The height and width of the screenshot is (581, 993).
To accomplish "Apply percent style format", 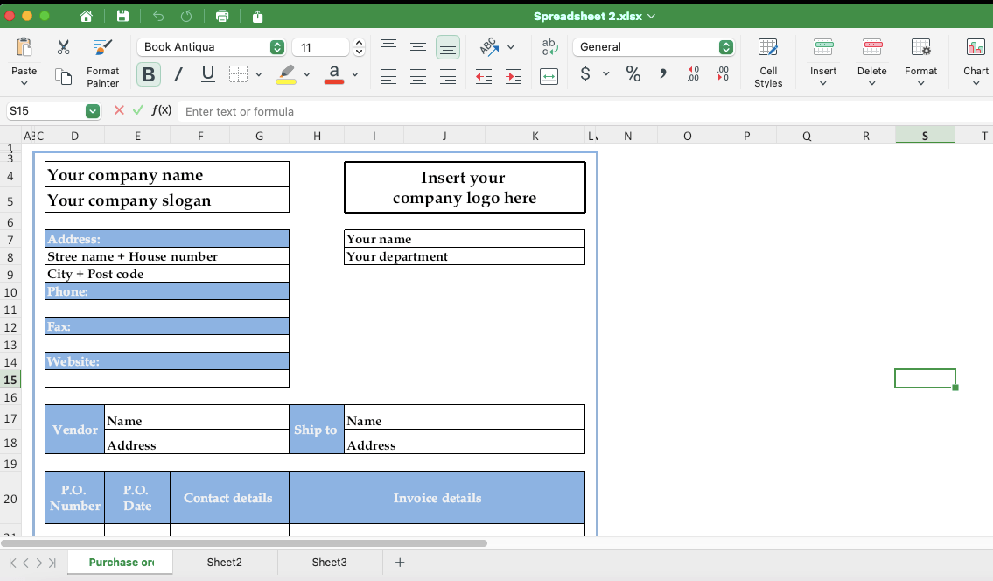I will (x=633, y=74).
